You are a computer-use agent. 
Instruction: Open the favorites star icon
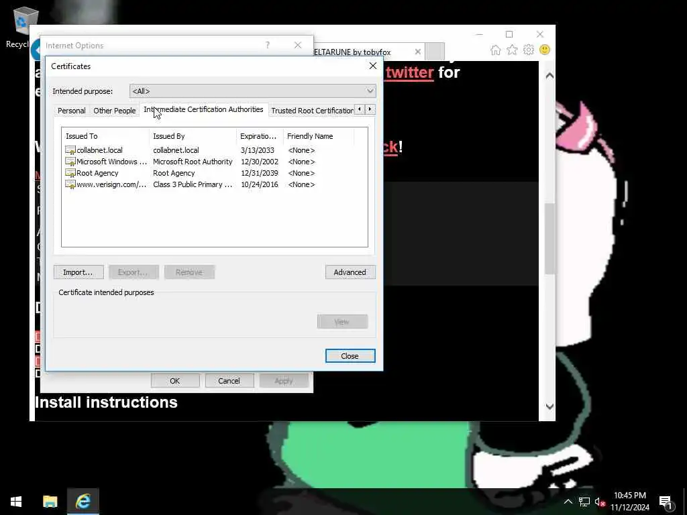[512, 50]
